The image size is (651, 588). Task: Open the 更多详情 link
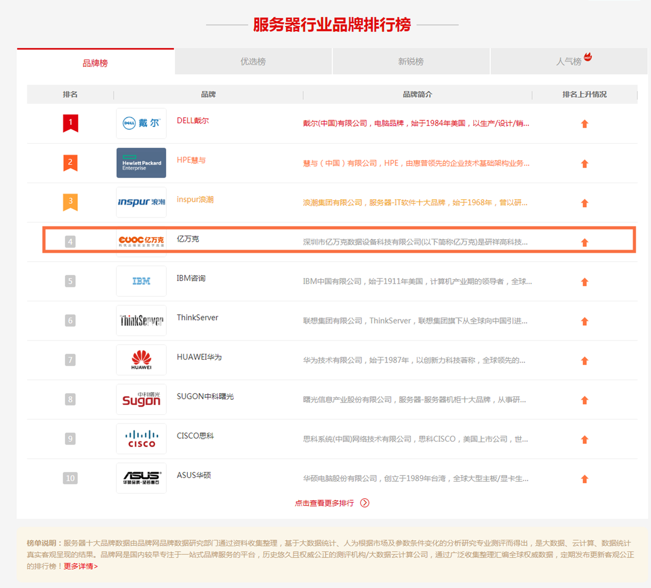(81, 566)
